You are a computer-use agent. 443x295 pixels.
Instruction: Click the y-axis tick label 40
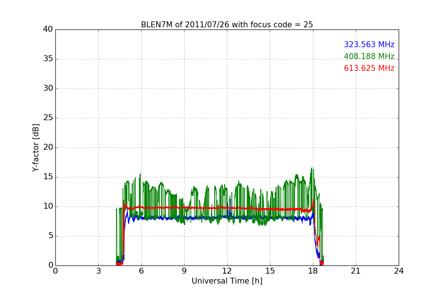coord(48,29)
